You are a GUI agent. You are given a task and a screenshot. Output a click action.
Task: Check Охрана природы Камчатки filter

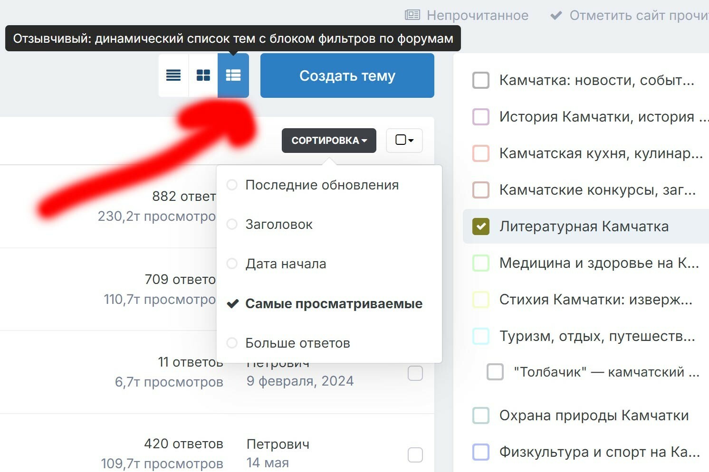[481, 415]
